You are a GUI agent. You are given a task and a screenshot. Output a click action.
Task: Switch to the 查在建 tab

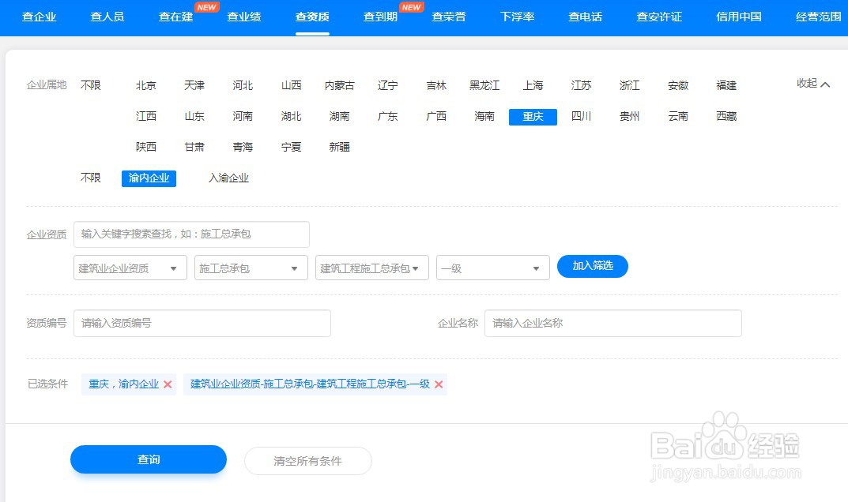(175, 16)
